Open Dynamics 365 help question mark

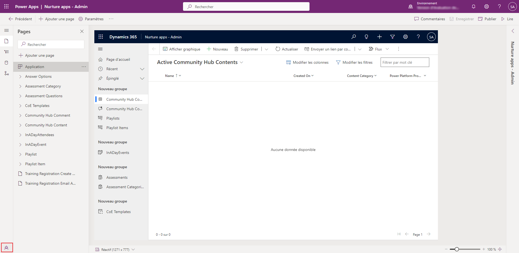[418, 37]
